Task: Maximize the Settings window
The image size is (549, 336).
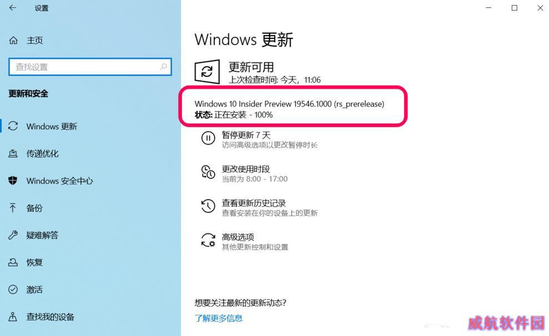Action: coord(515,8)
